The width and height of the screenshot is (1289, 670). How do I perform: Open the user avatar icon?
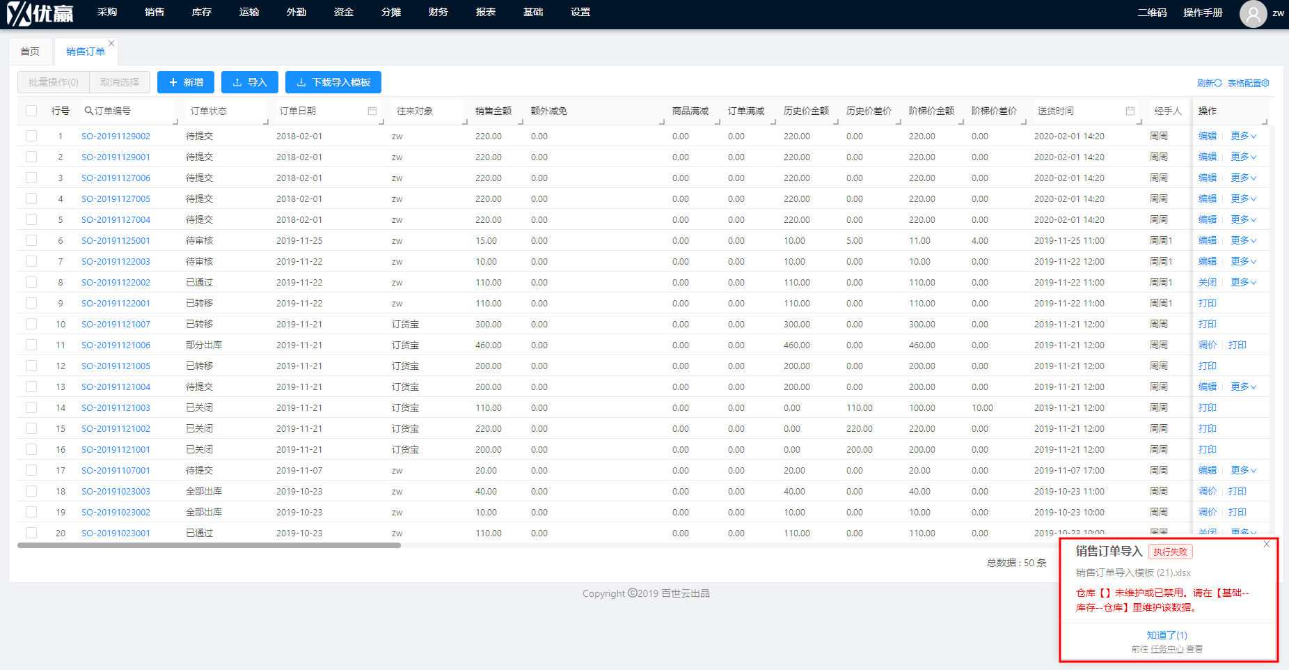click(x=1253, y=14)
